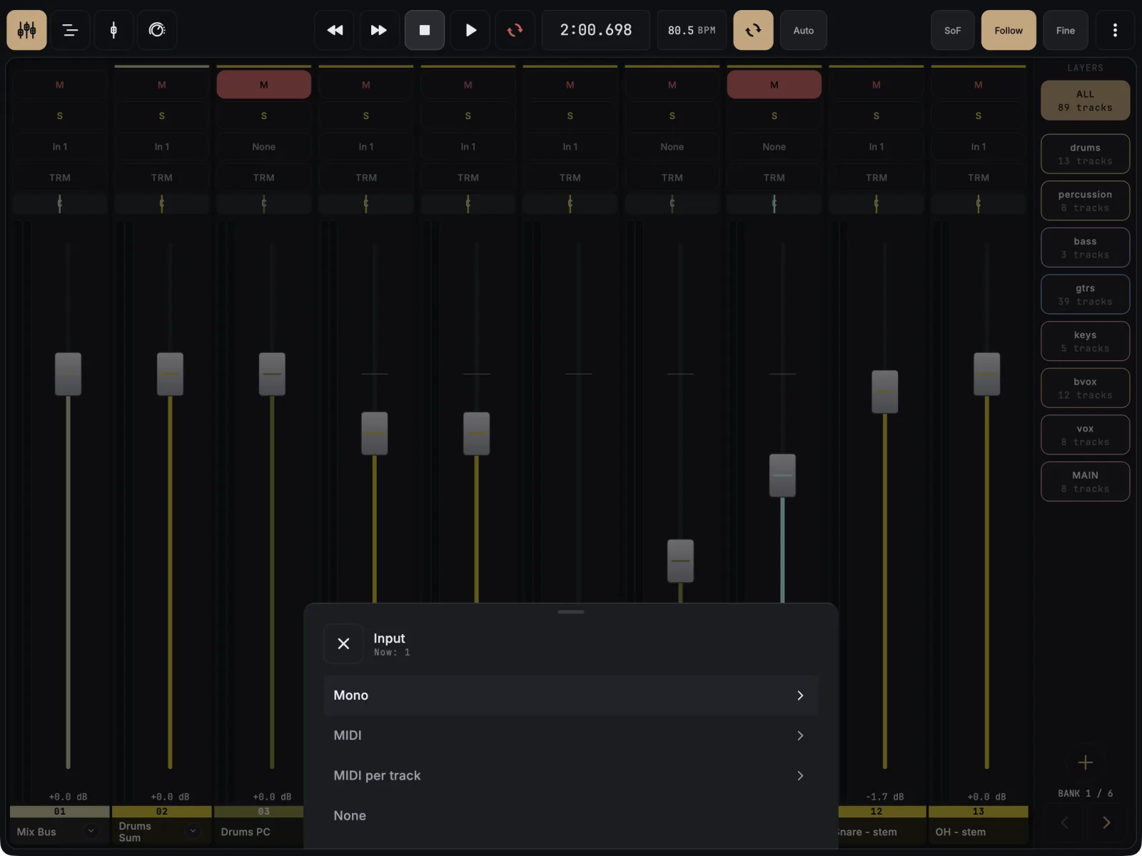1142x856 pixels.
Task: Toggle the highlighted cycle button beside BPM
Action: [753, 30]
